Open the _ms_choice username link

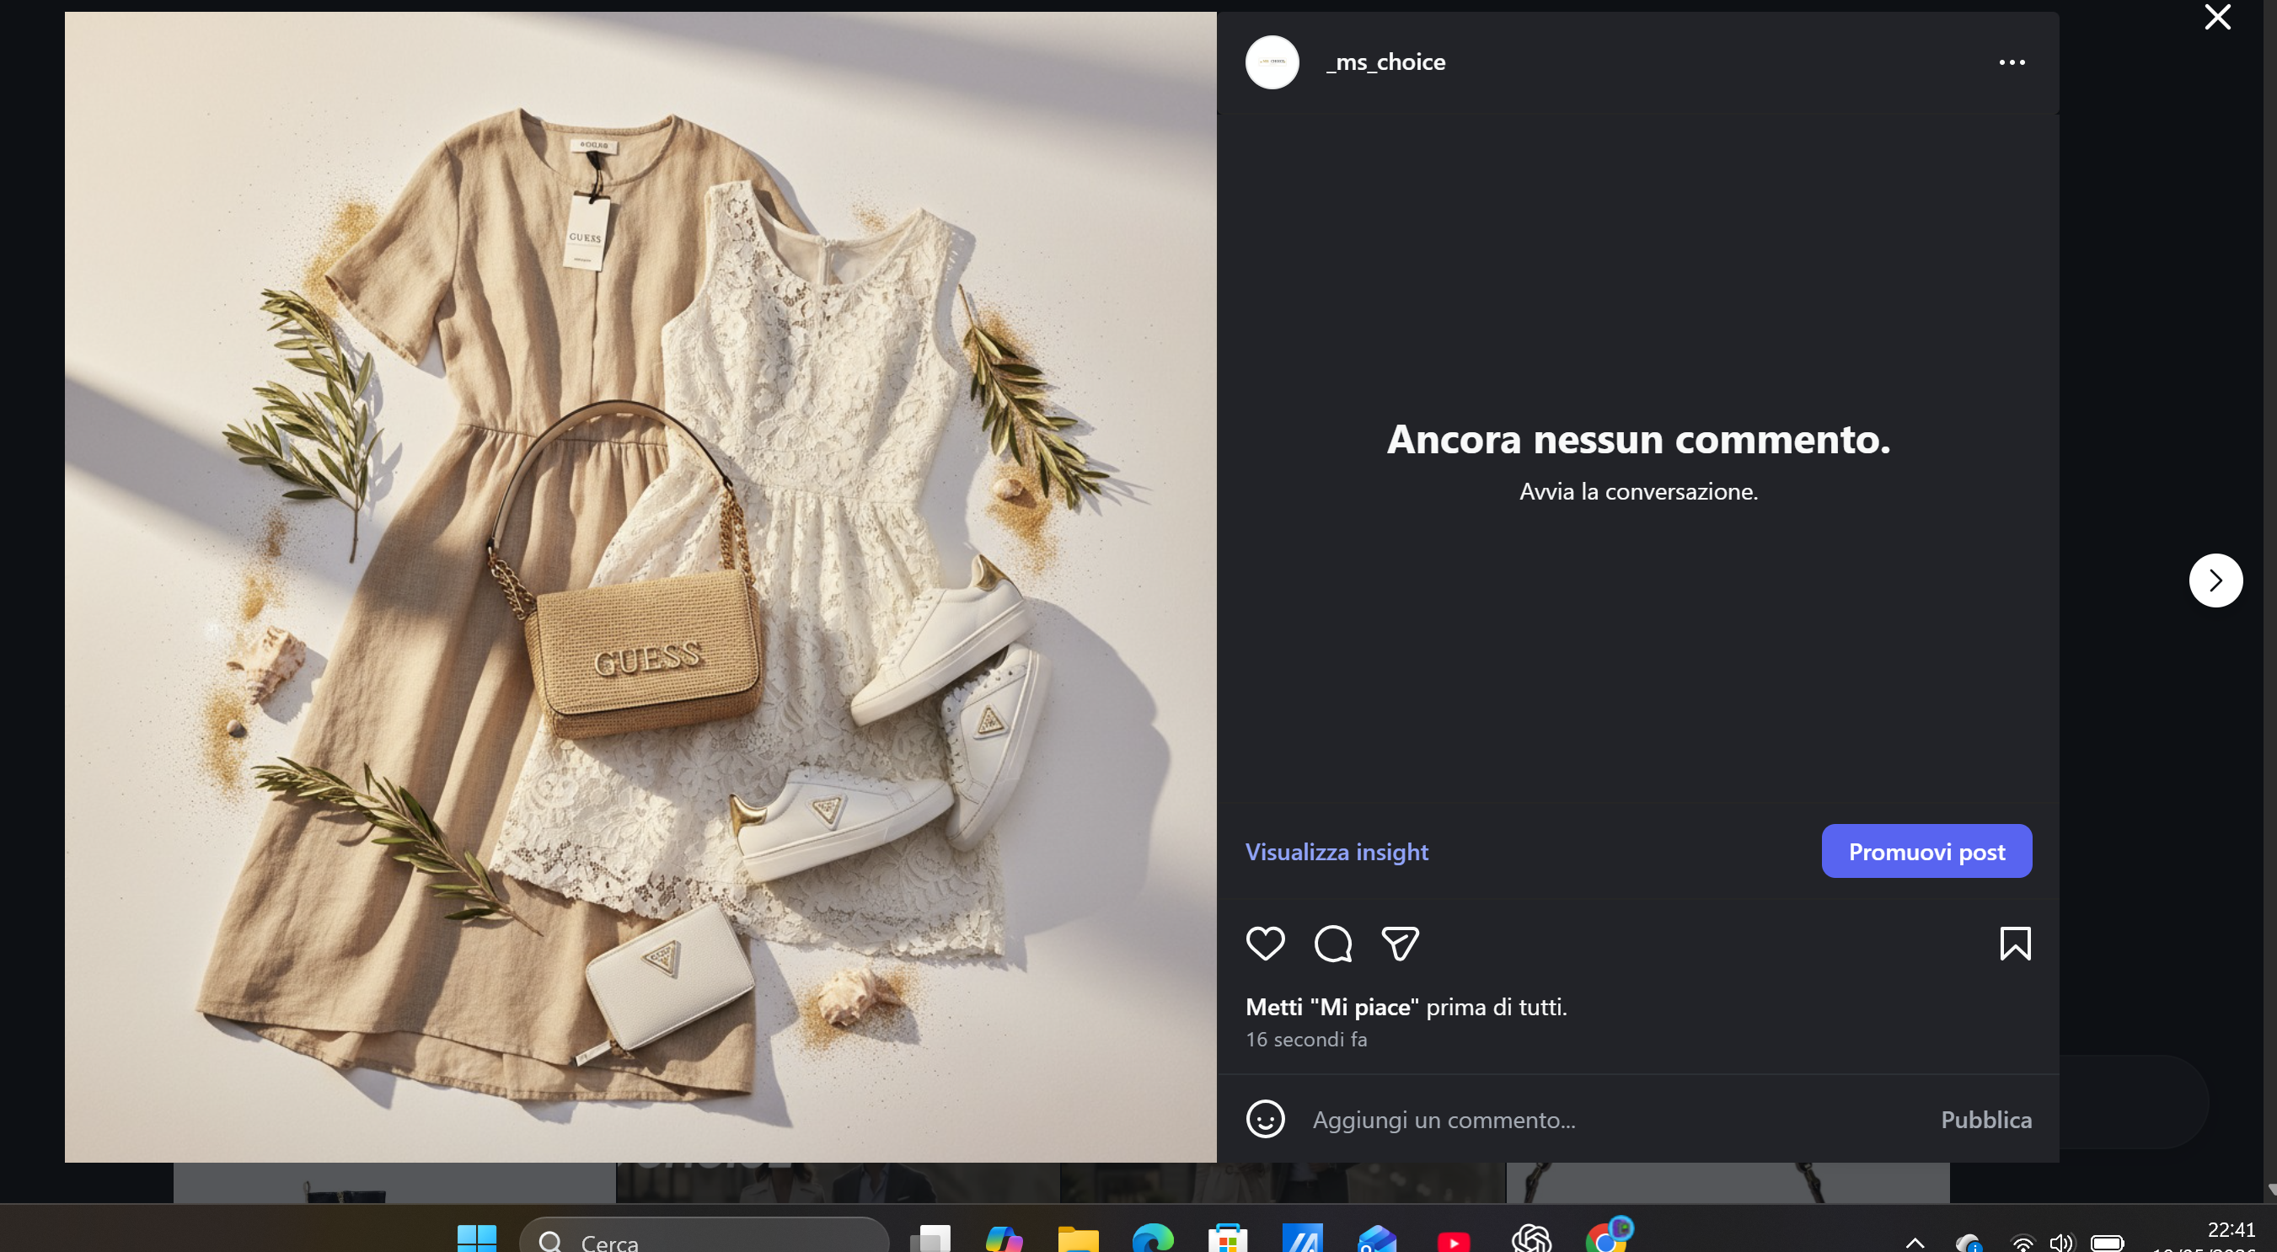1385,62
